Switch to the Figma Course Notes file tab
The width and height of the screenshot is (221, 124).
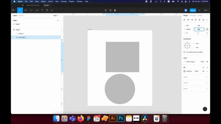[33, 5]
